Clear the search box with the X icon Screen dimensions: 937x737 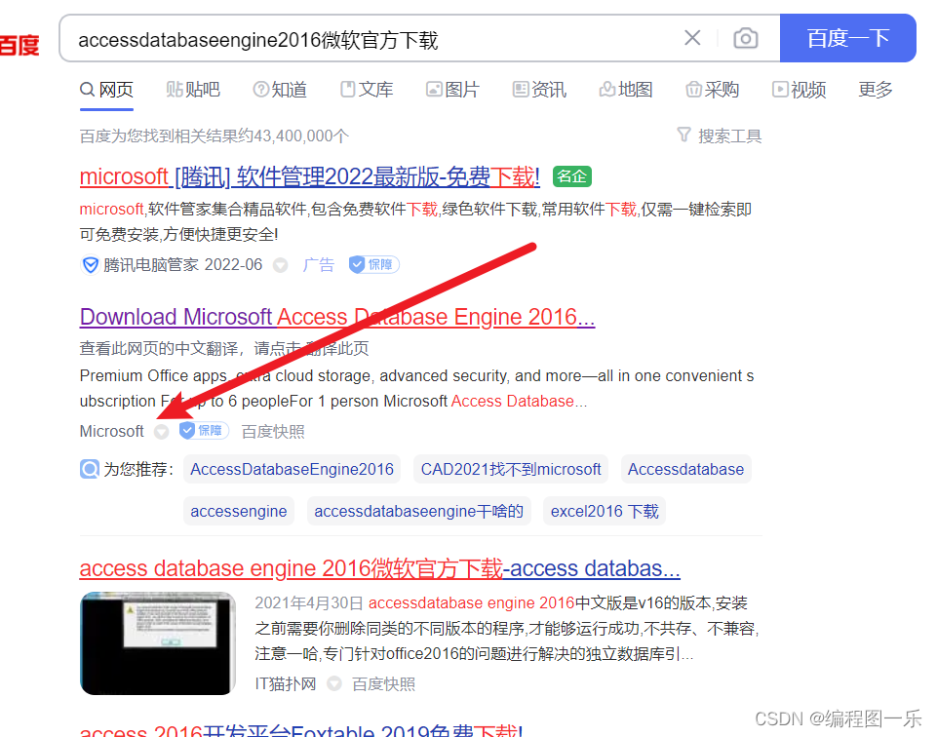click(x=692, y=38)
